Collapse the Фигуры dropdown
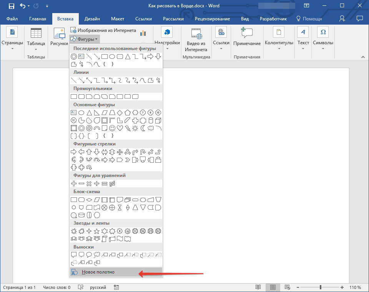The image size is (369, 292). 85,39
